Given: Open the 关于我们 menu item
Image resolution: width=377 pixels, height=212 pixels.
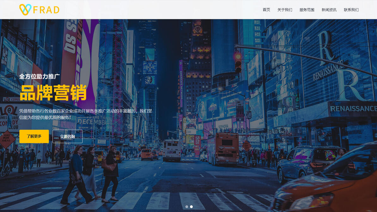Looking at the screenshot, I should tap(285, 9).
